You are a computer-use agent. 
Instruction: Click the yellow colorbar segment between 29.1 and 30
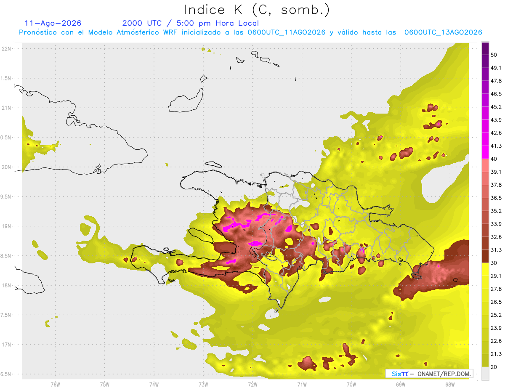(485, 269)
